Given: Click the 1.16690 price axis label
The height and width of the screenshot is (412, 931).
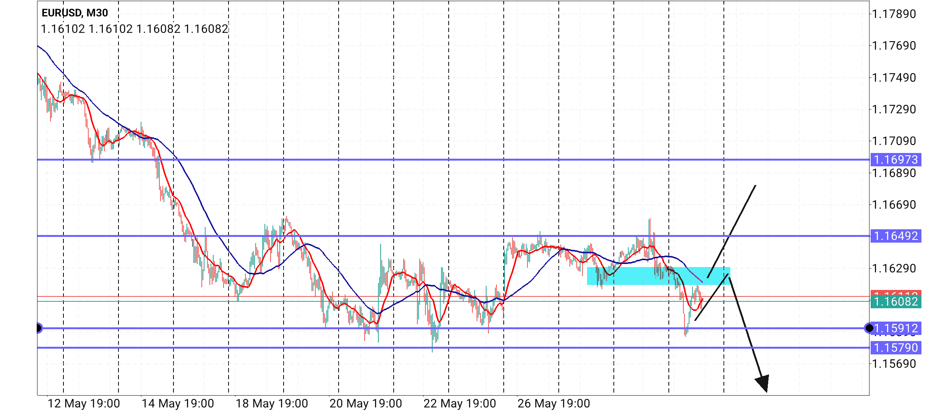Looking at the screenshot, I should (x=894, y=205).
